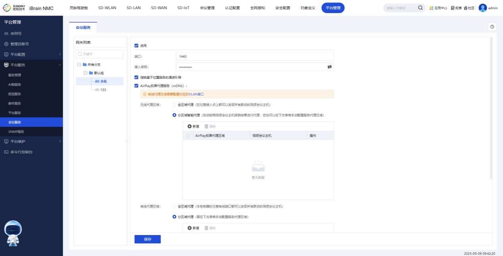Click the admin user avatar icon
The height and width of the screenshot is (256, 503).
pyautogui.click(x=482, y=8)
